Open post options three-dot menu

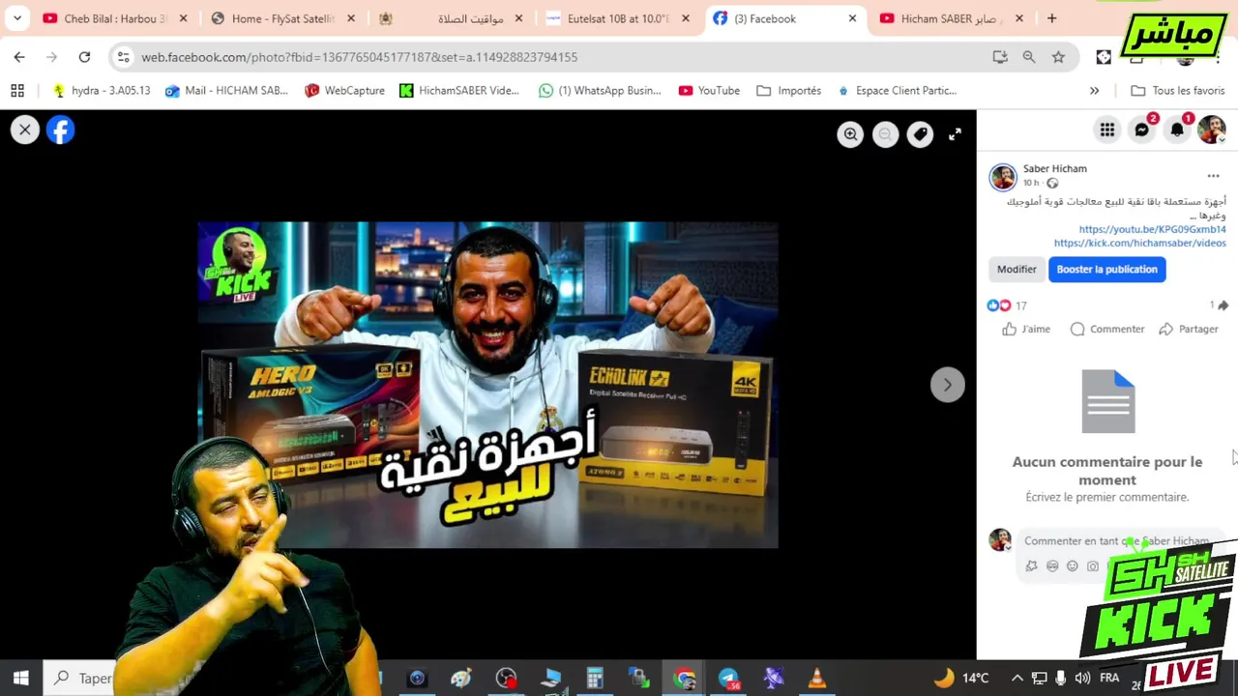point(1213,176)
